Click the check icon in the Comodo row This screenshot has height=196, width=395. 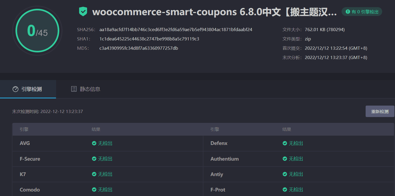pos(94,190)
